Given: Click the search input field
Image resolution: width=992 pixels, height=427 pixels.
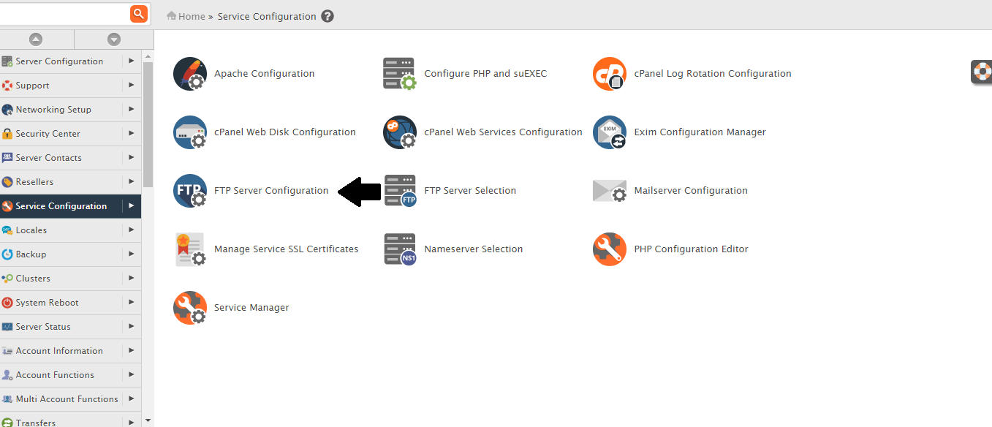Looking at the screenshot, I should click(64, 13).
